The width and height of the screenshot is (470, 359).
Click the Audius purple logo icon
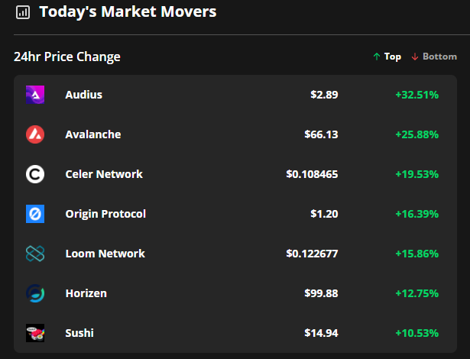(35, 95)
